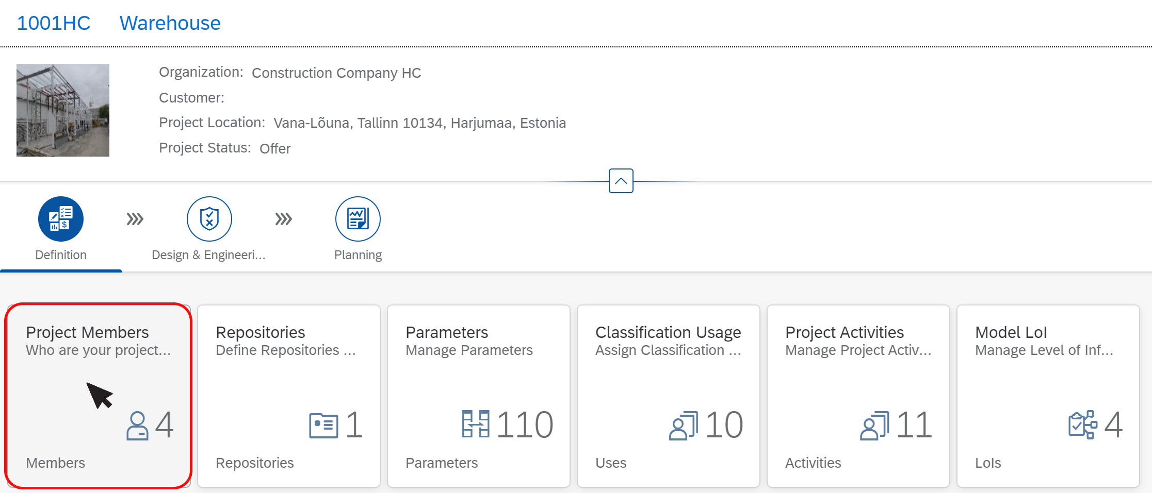Image resolution: width=1152 pixels, height=493 pixels.
Task: Open the Warehouse title link
Action: (x=170, y=23)
